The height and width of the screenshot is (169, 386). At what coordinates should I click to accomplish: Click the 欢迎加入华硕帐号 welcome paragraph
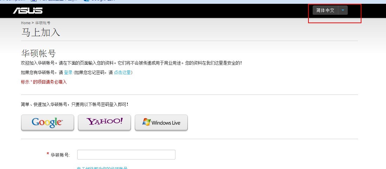coord(132,63)
